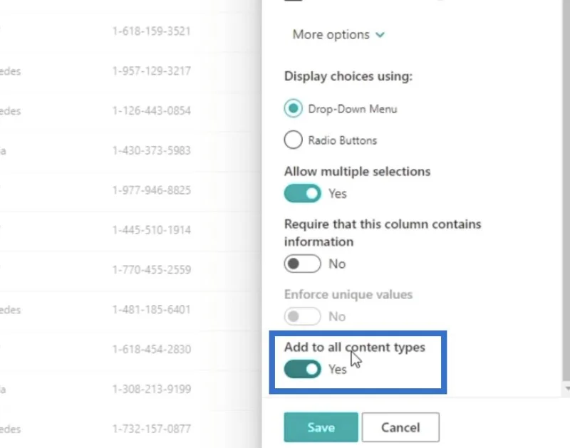Cancel the column creation panel
Screen dimensions: 570x448
400,427
